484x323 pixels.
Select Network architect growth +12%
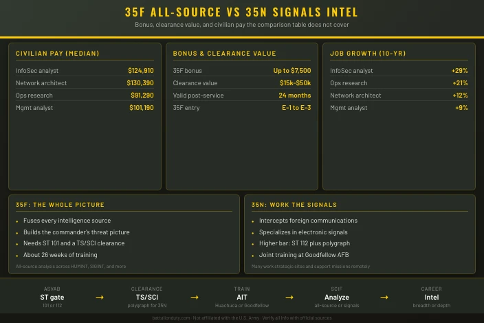click(x=460, y=96)
